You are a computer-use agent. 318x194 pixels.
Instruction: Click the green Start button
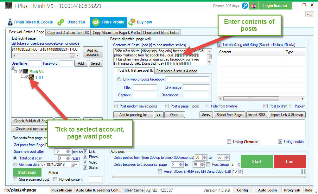coord(257,162)
